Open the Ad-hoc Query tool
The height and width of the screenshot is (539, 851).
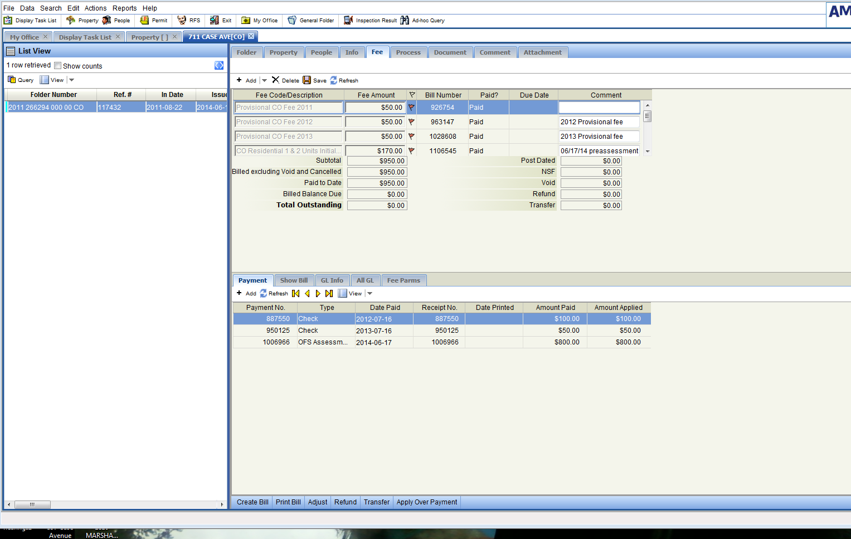[405, 21]
